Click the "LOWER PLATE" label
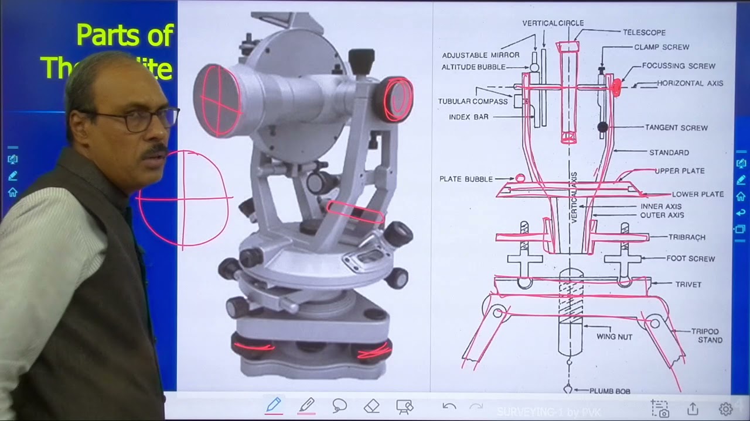 [697, 194]
